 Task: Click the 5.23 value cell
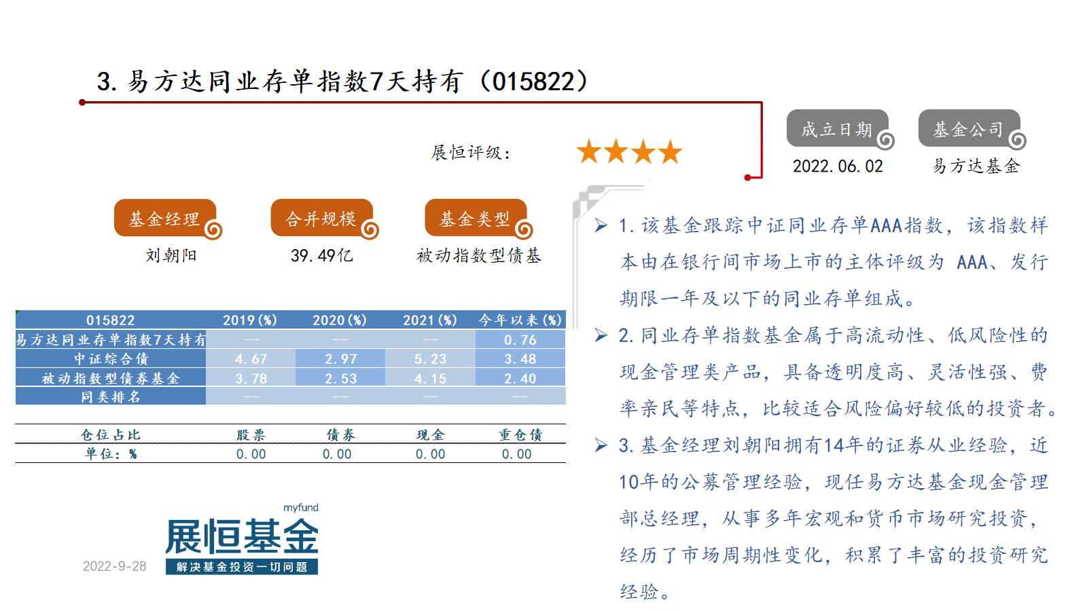tap(430, 358)
